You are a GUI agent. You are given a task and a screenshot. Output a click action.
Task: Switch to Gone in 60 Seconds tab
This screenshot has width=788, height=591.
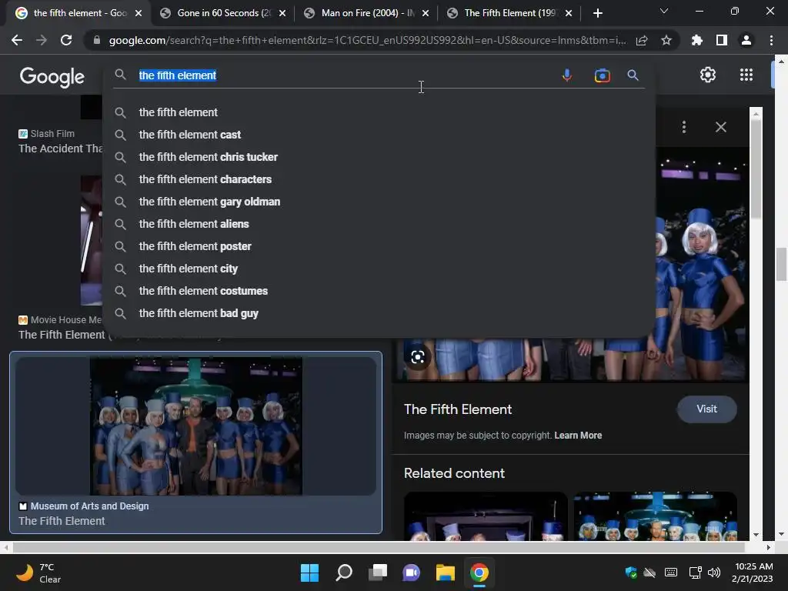coord(222,13)
